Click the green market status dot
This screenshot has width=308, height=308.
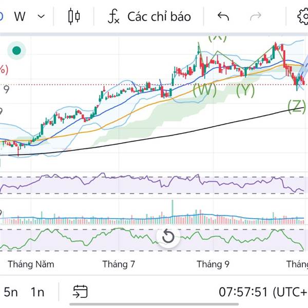pyautogui.click(x=16, y=50)
